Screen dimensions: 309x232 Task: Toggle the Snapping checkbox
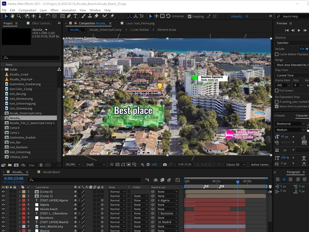(190, 16)
